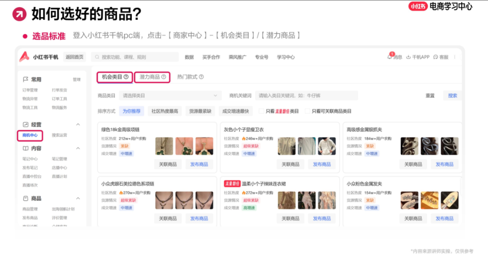Open 物流异常 in the sidebar
Viewport: 488px width, 254px height.
[30, 99]
